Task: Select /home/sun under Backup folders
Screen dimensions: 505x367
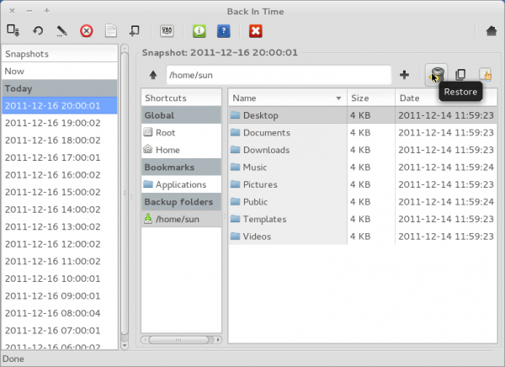Action: (x=181, y=219)
